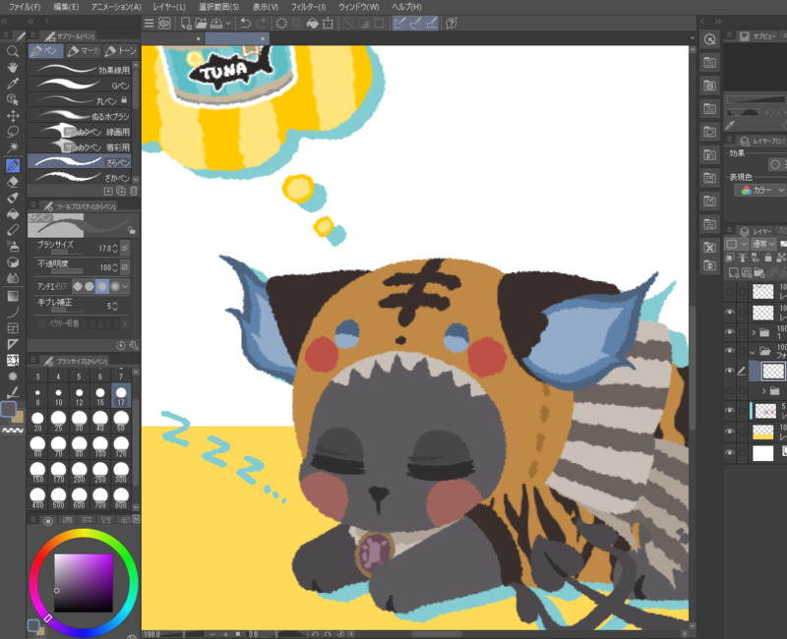Open dropdown arrow beside save icon
The width and height of the screenshot is (787, 639).
228,23
